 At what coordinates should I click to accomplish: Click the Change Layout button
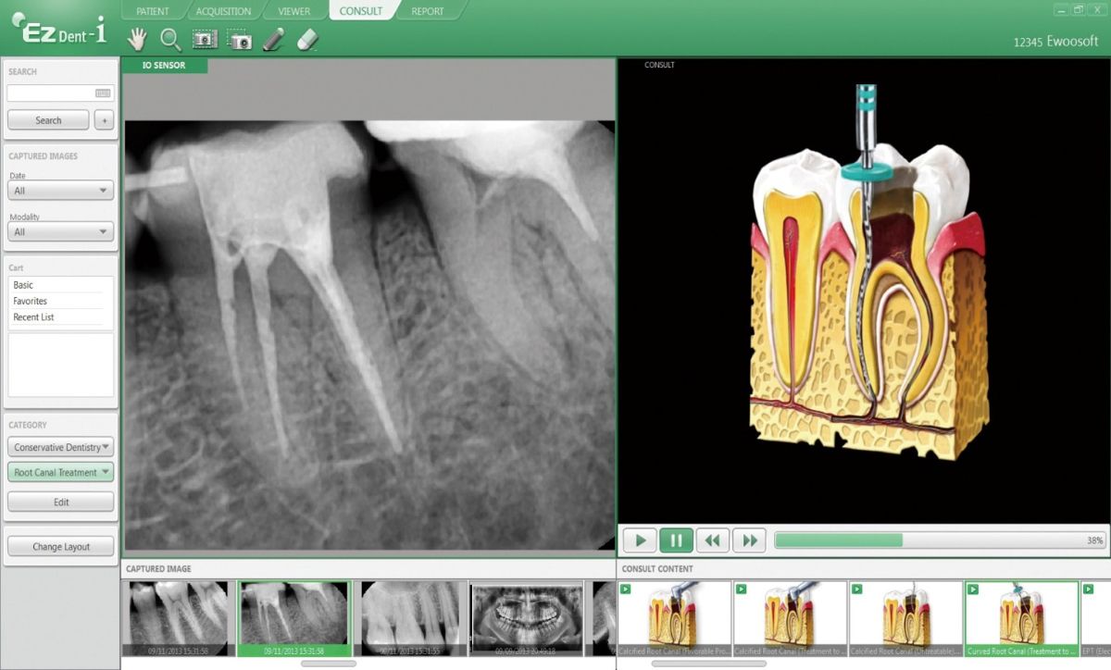[61, 547]
